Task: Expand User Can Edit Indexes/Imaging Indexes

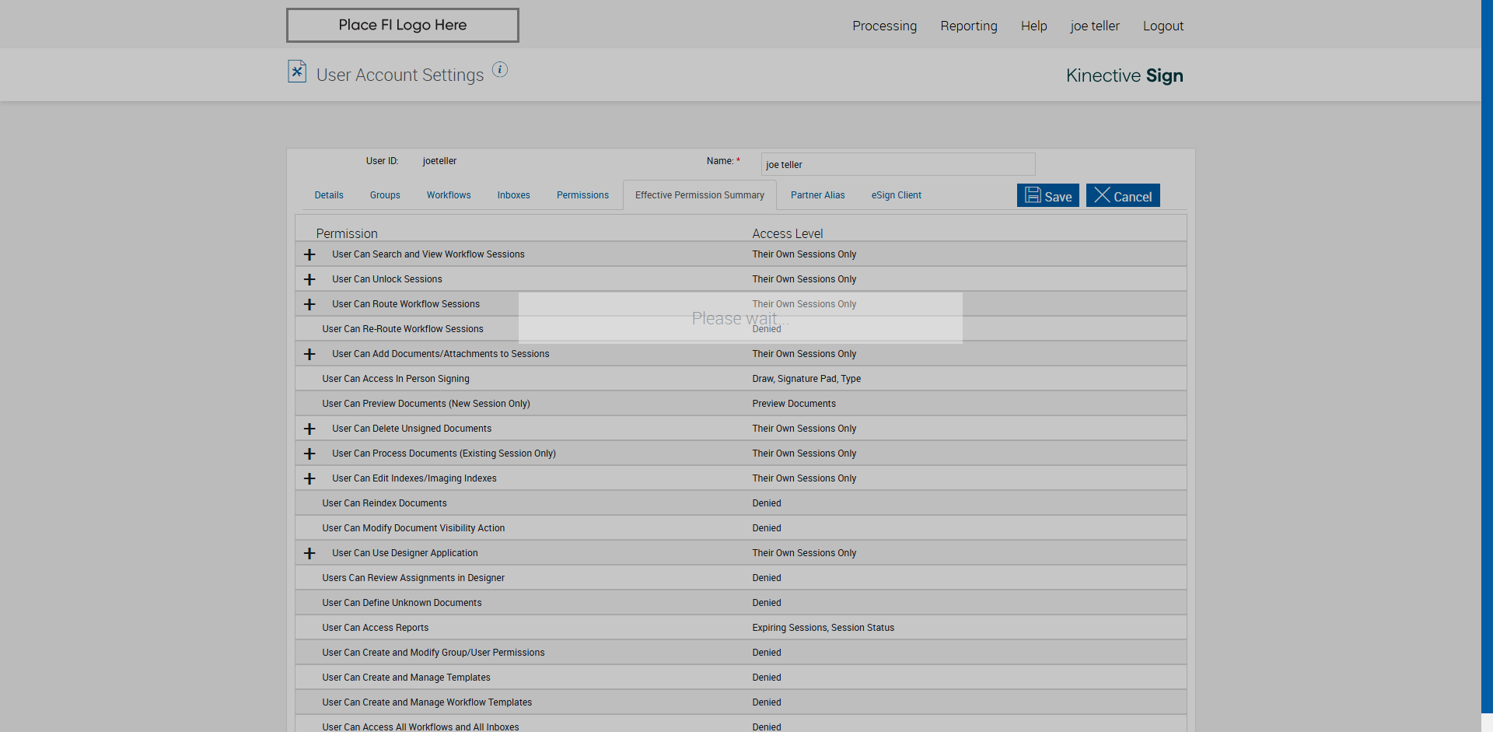Action: coord(309,479)
